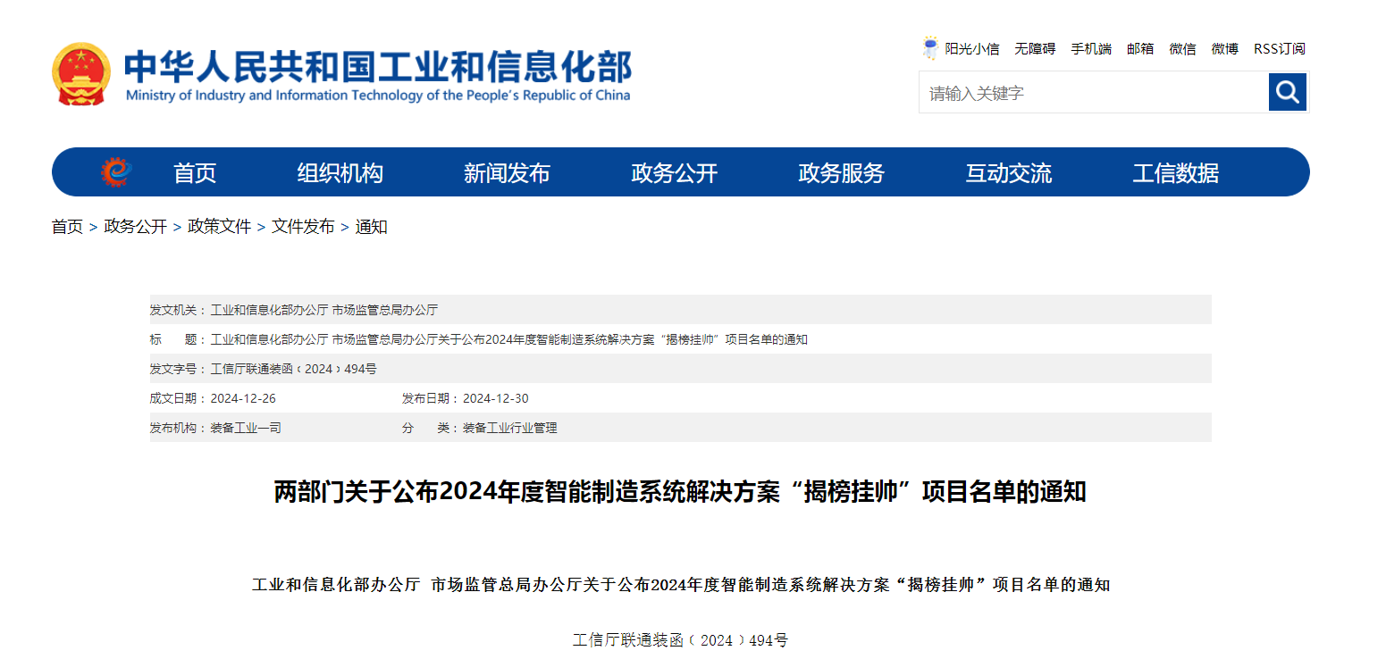
Task: Select the 成文日期 2024-12-26 value
Action: pos(243,398)
